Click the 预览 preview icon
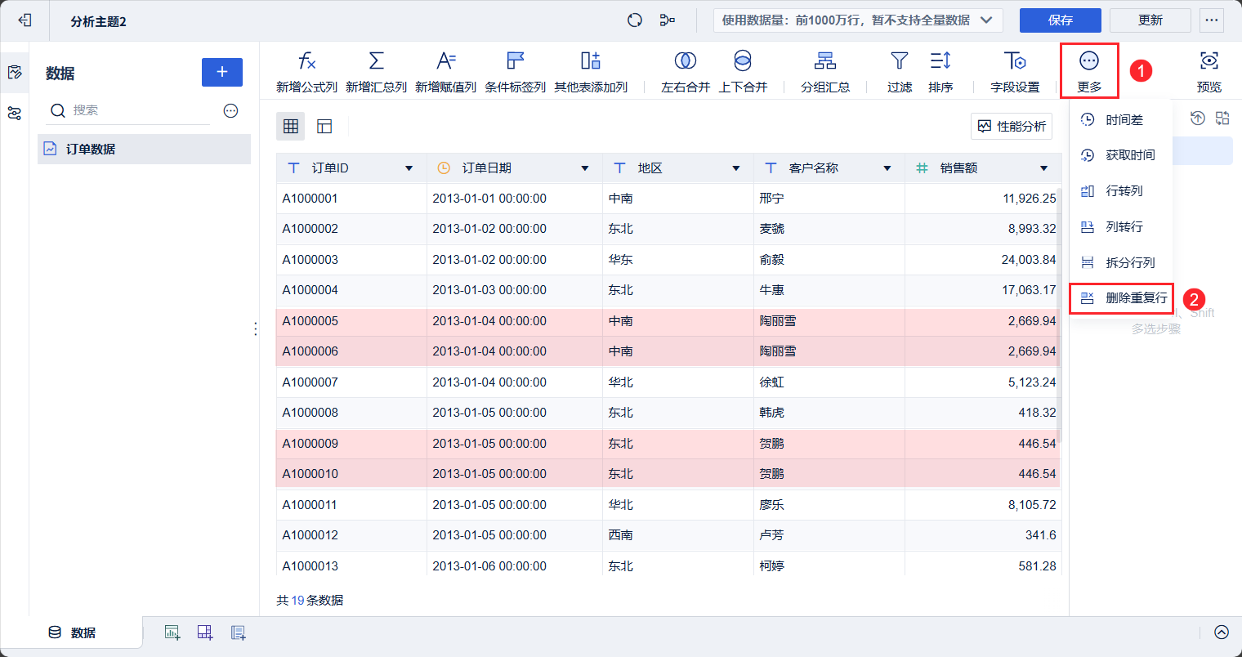1242x657 pixels. click(x=1209, y=71)
